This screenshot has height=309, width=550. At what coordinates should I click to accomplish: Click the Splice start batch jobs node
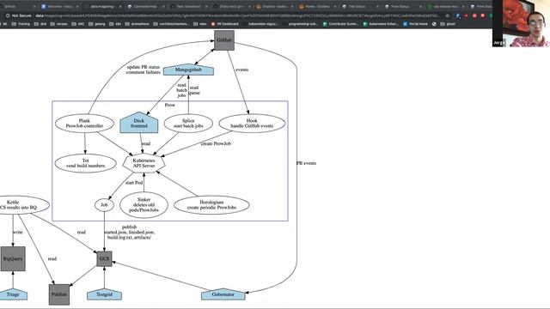pyautogui.click(x=188, y=124)
